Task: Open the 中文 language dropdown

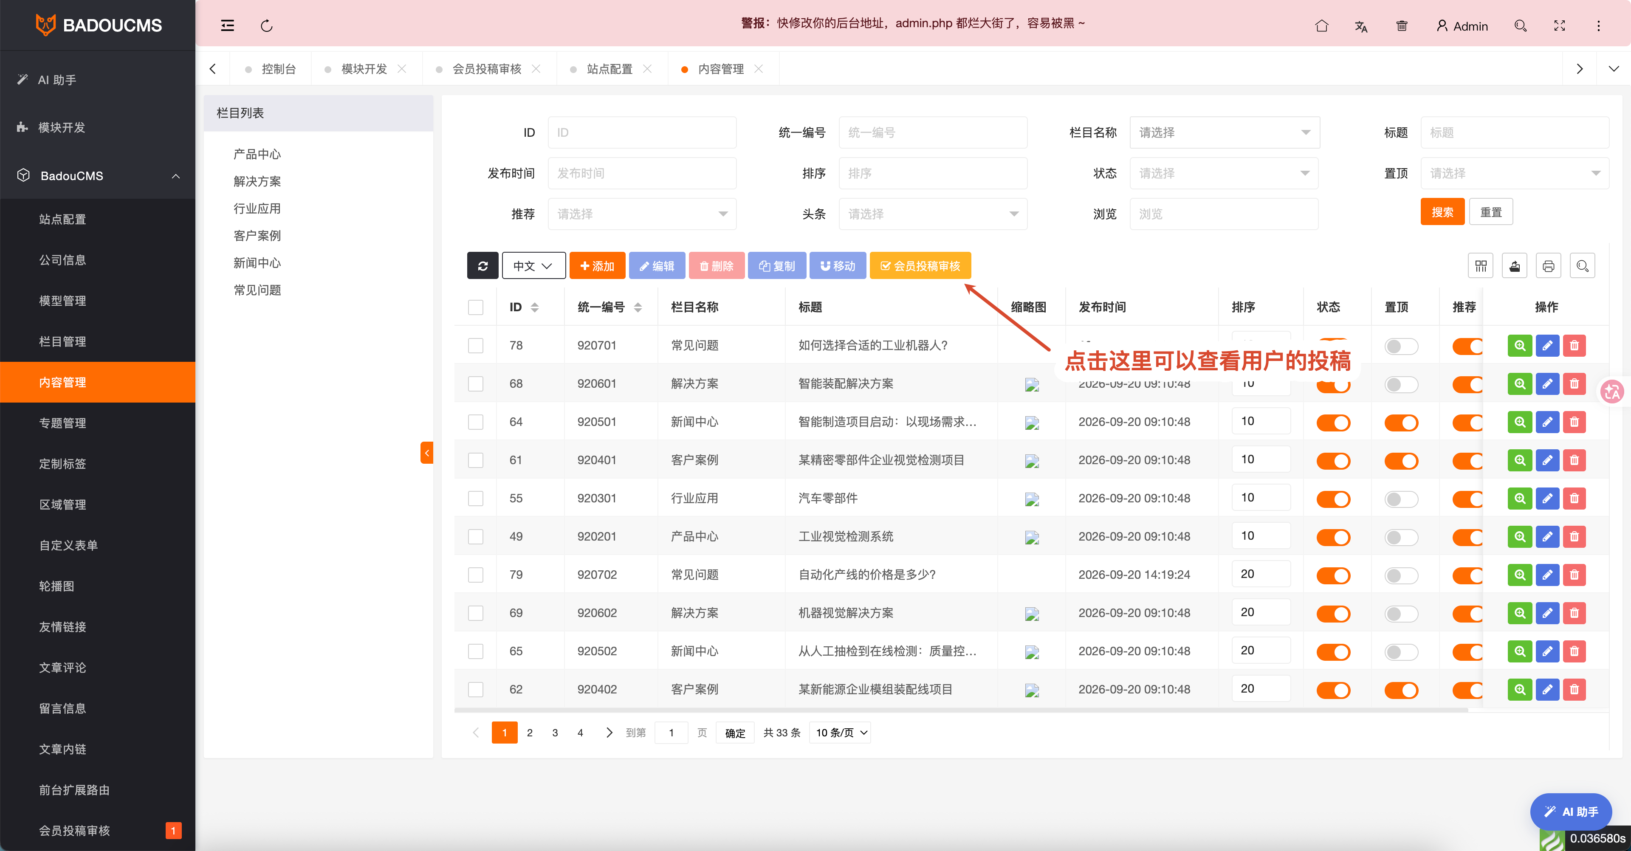Action: coord(533,266)
